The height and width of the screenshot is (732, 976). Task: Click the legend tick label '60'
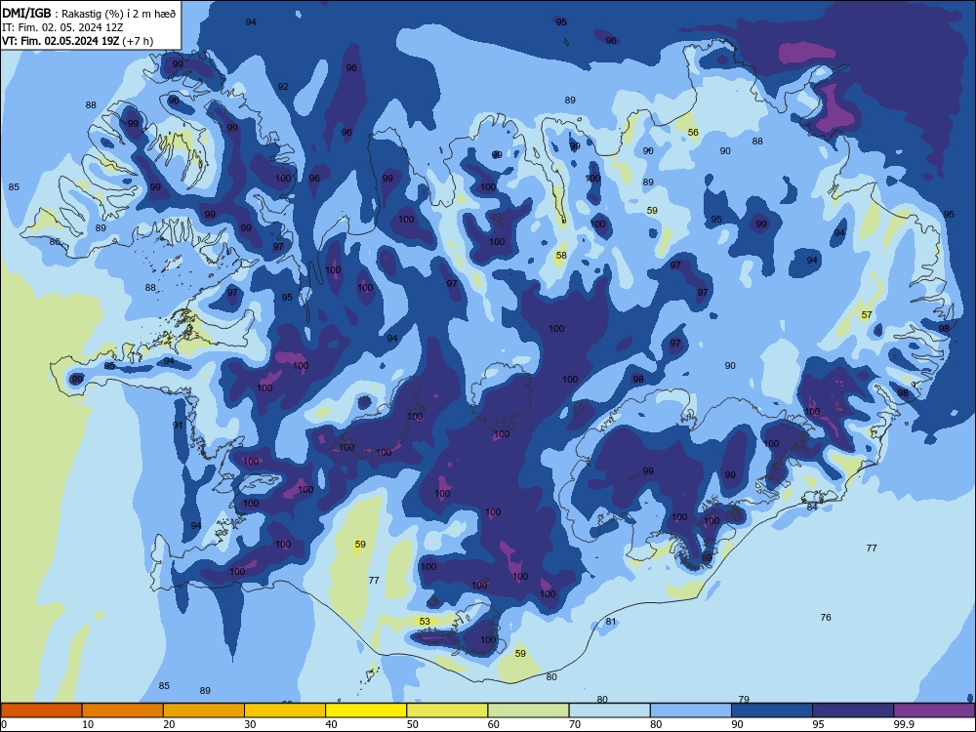coord(494,724)
